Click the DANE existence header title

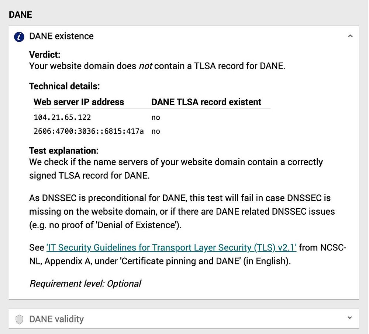click(61, 36)
